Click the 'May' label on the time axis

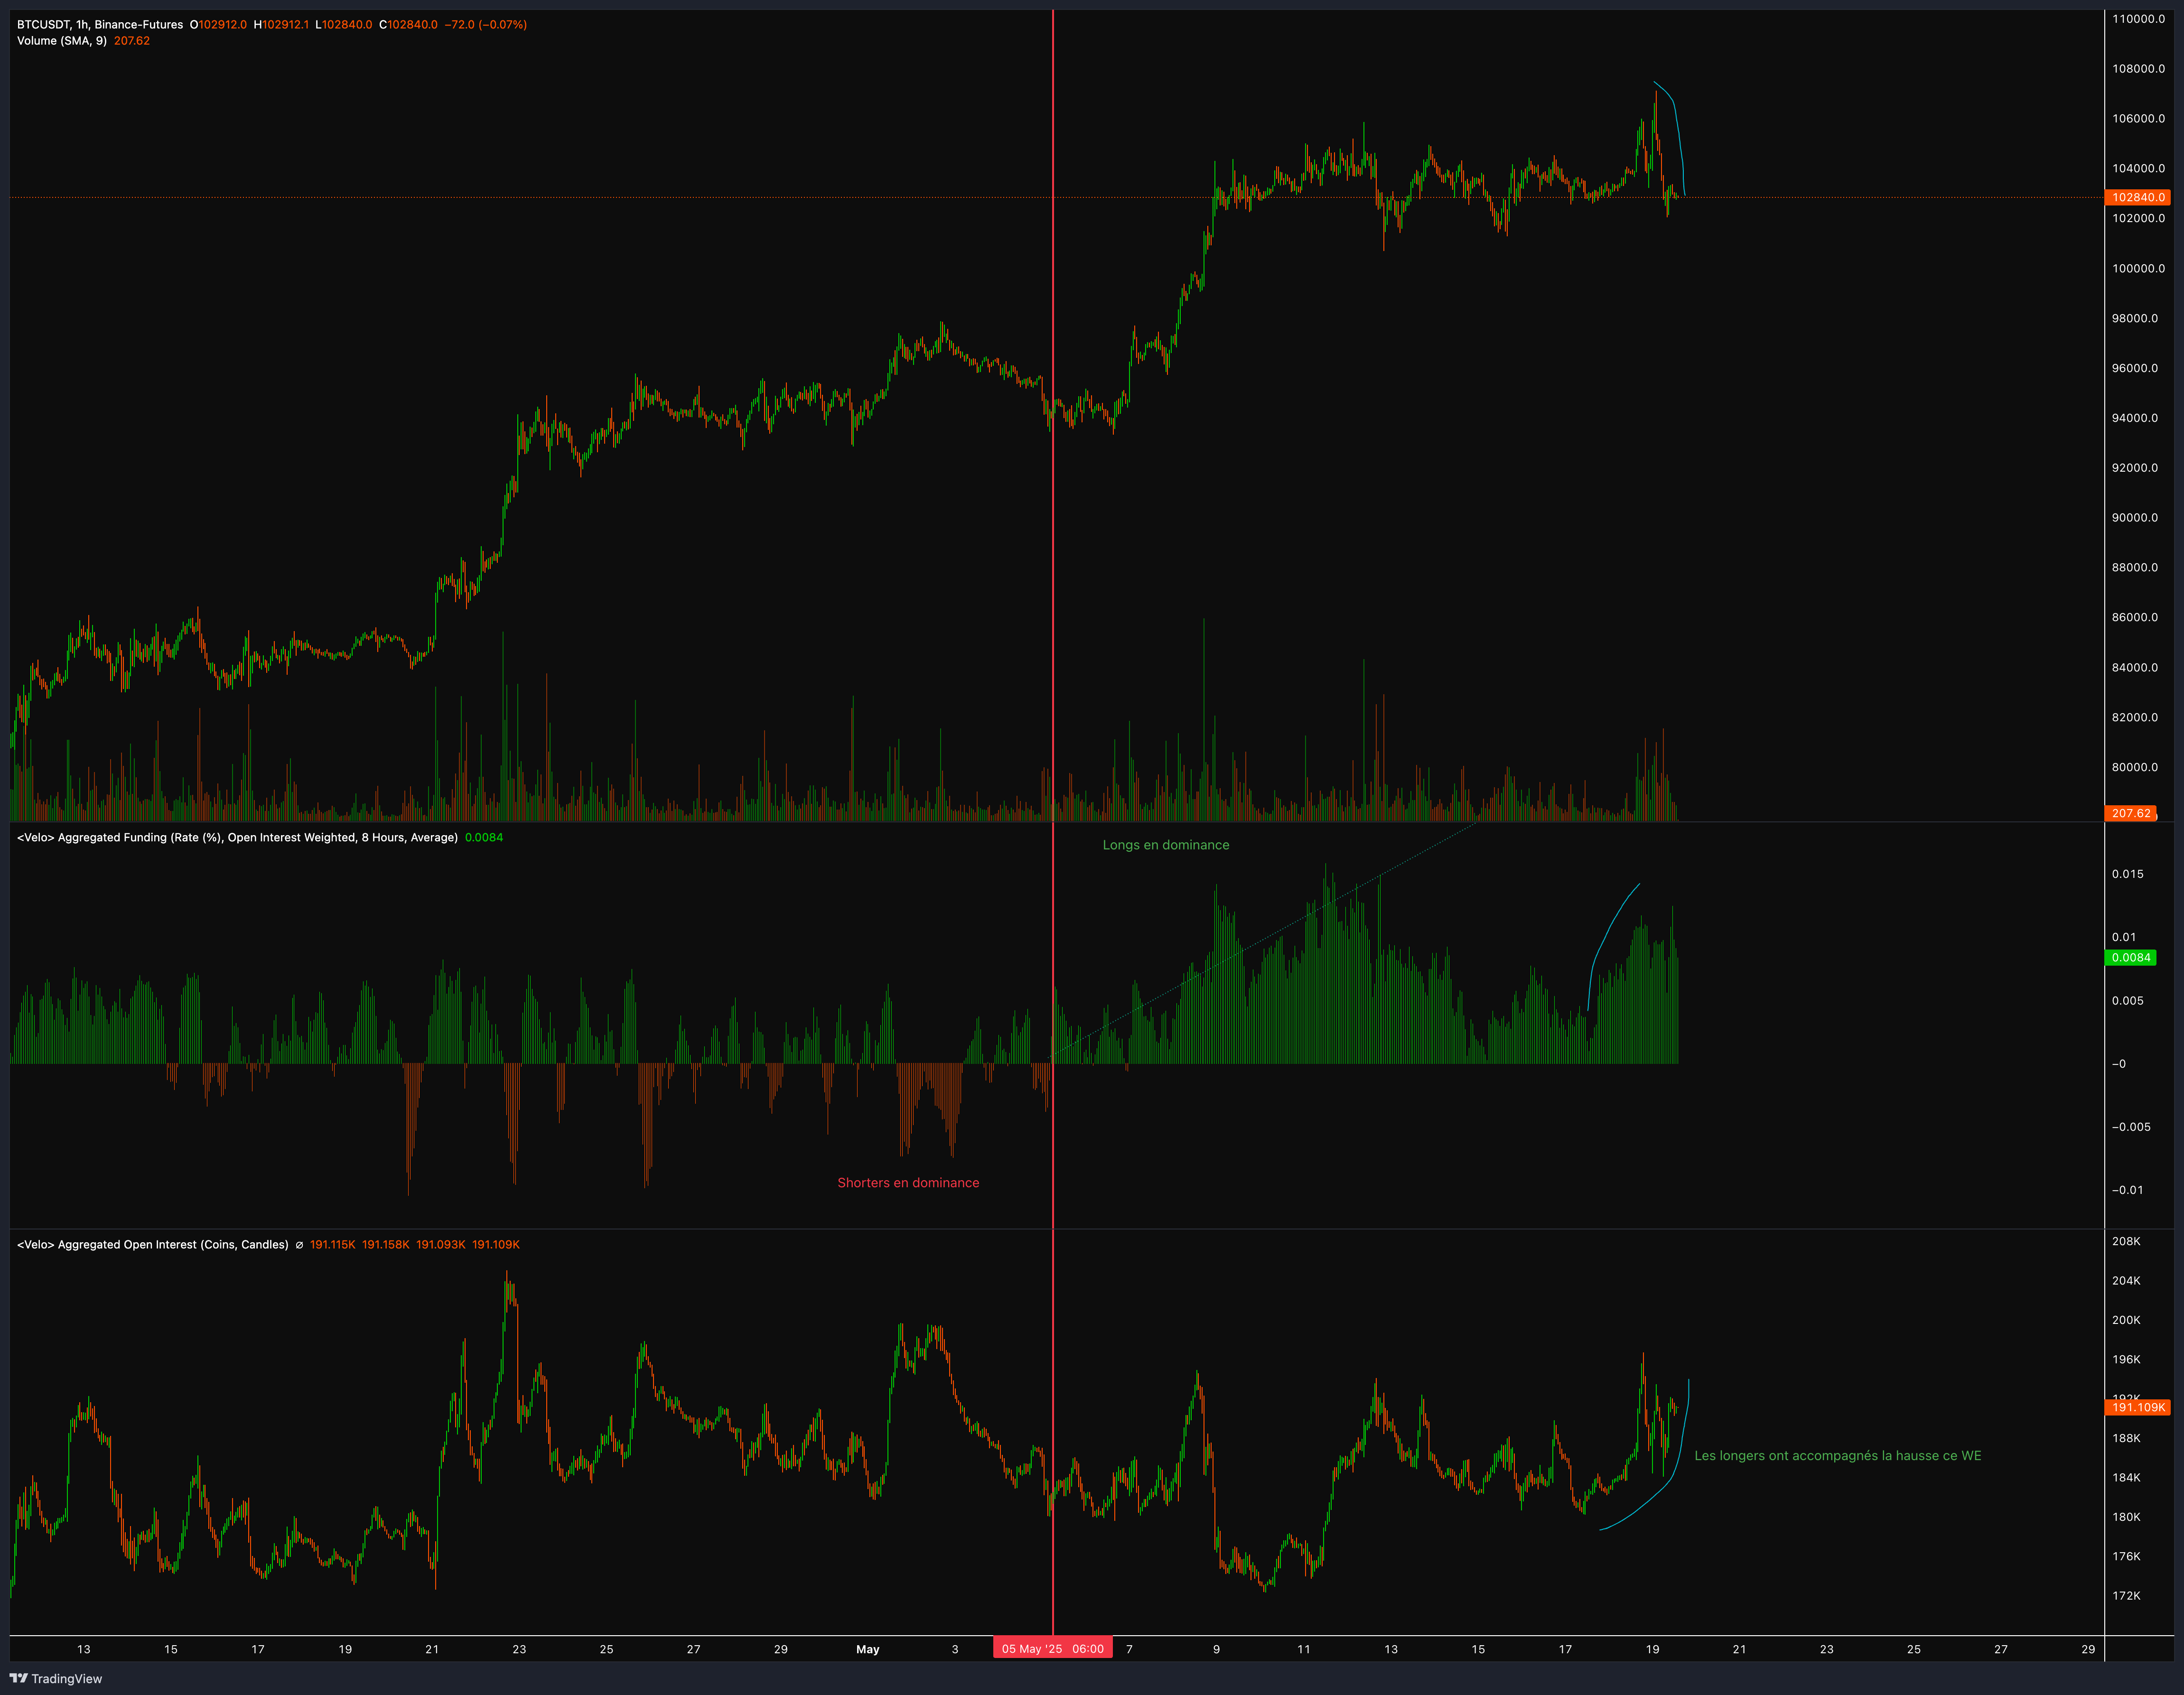coord(867,1649)
